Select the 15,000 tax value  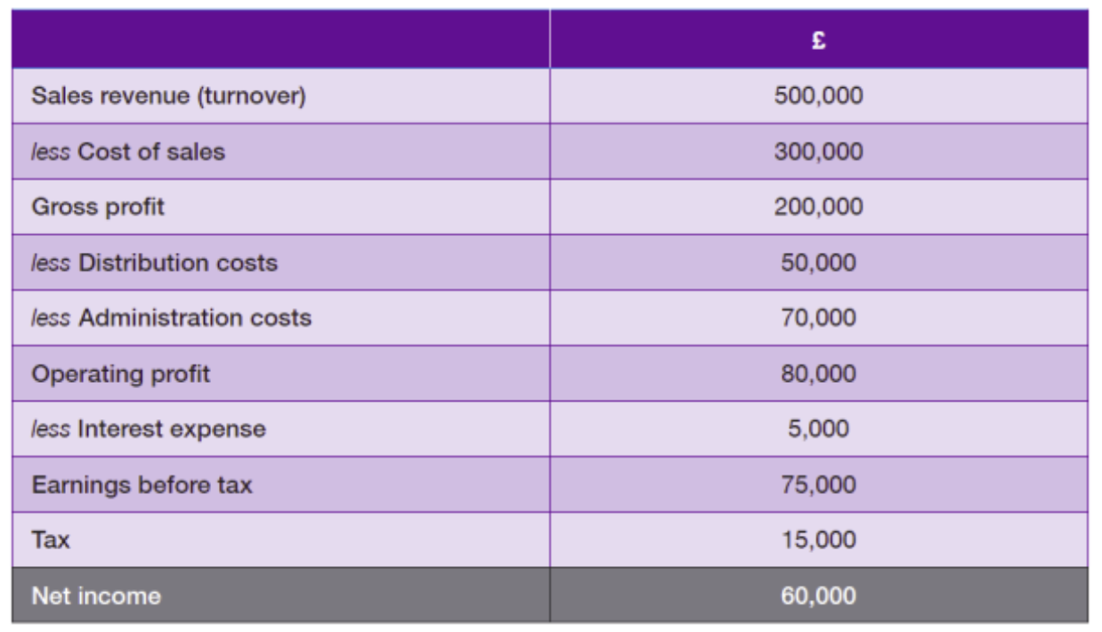coord(818,540)
